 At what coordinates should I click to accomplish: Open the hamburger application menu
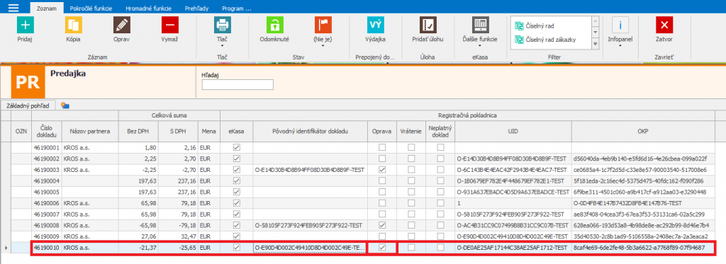[13, 7]
